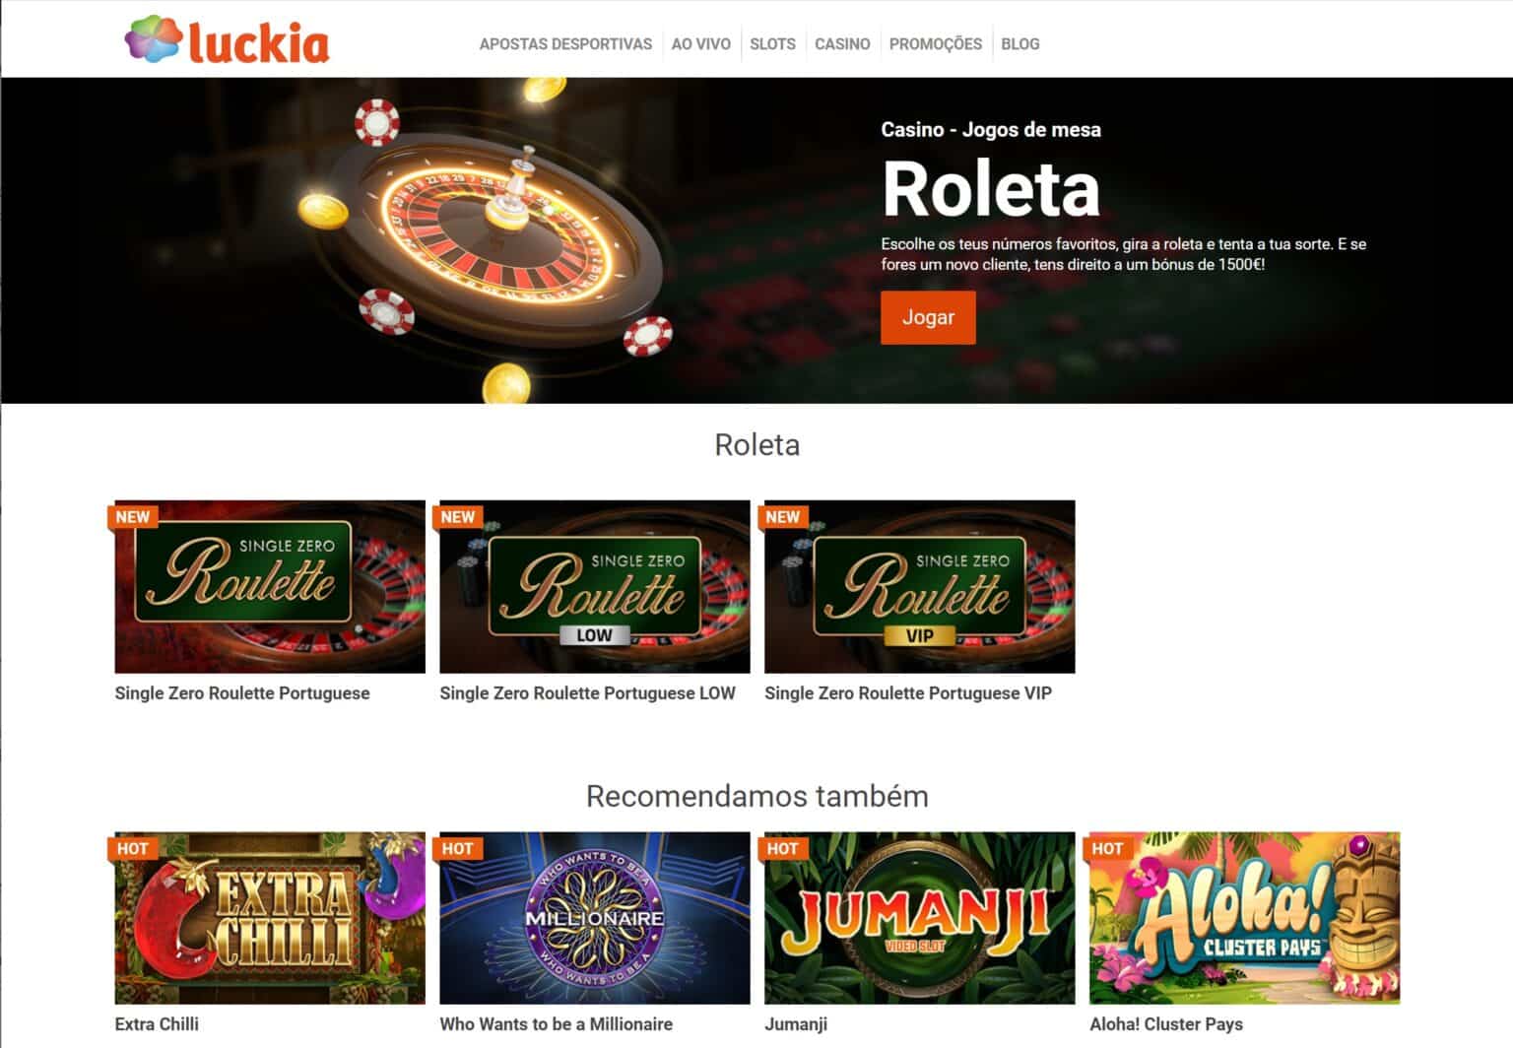Click the Jumanji title link
1513x1048 pixels.
[x=796, y=1024]
